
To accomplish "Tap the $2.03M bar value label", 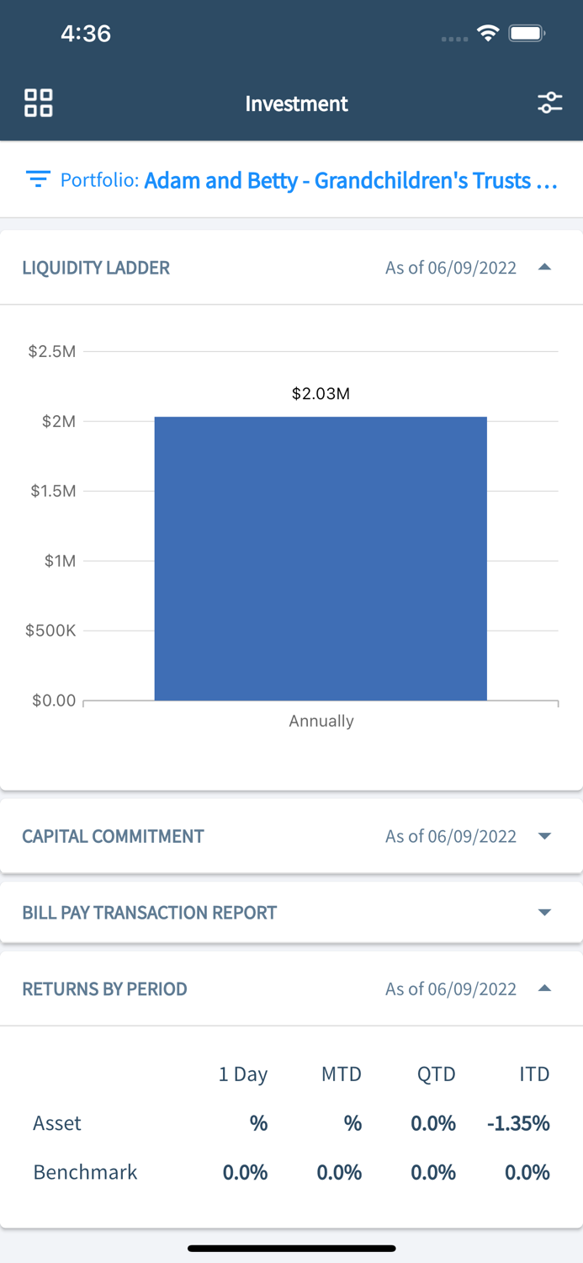I will (321, 393).
